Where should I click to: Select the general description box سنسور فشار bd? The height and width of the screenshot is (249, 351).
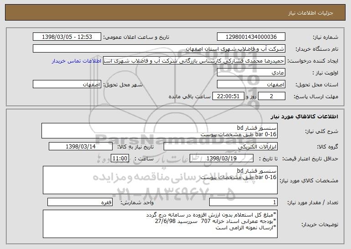tap(160, 131)
